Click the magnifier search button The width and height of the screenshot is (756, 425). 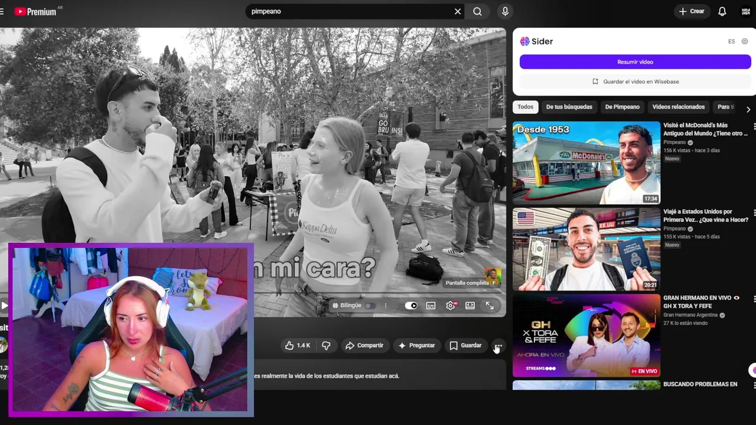tap(477, 11)
